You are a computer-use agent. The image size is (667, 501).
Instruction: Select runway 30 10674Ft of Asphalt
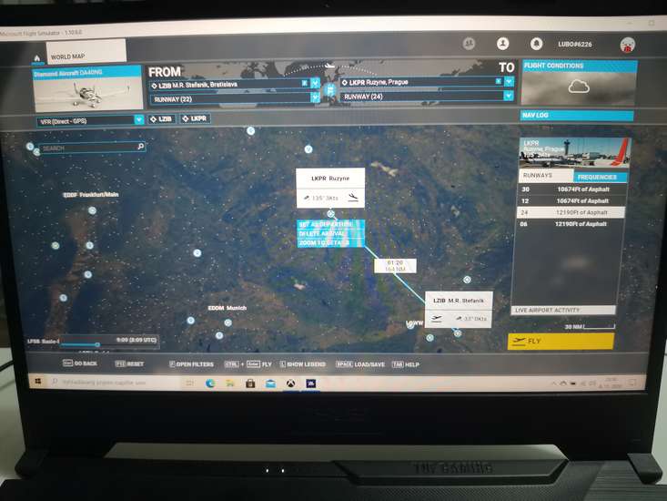571,189
